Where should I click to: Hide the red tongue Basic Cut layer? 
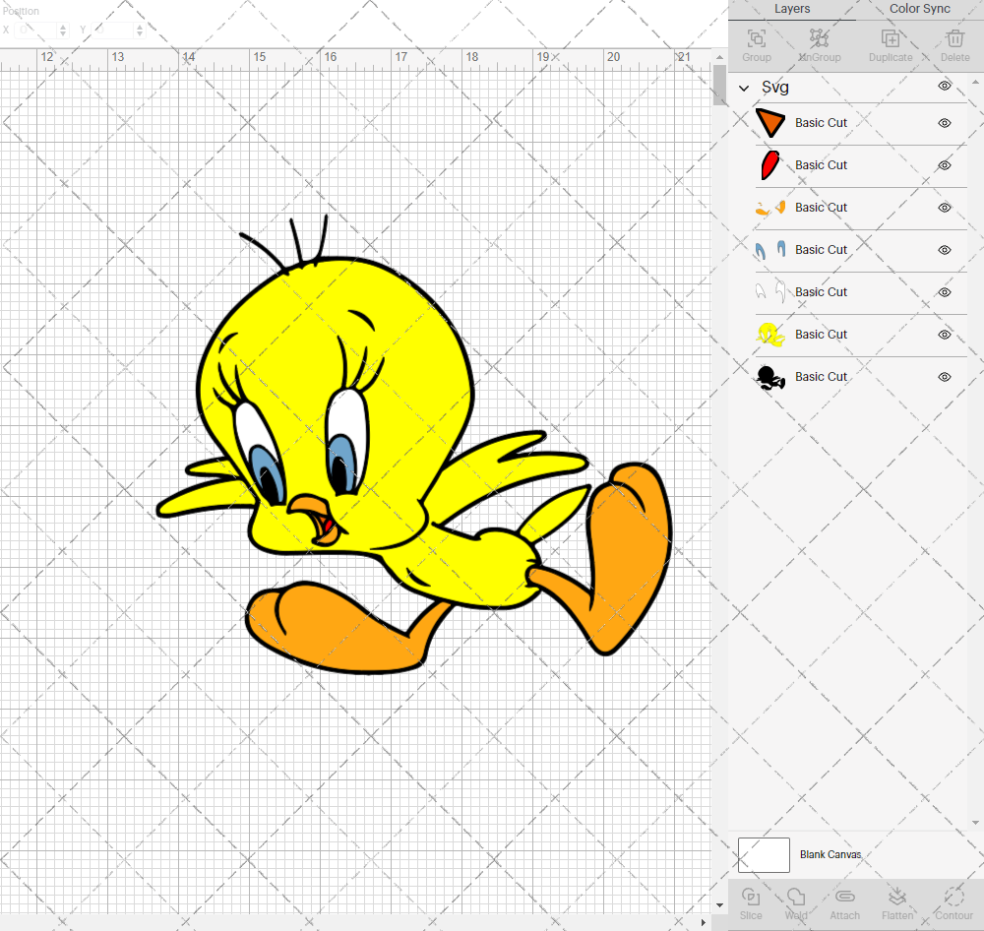(944, 165)
